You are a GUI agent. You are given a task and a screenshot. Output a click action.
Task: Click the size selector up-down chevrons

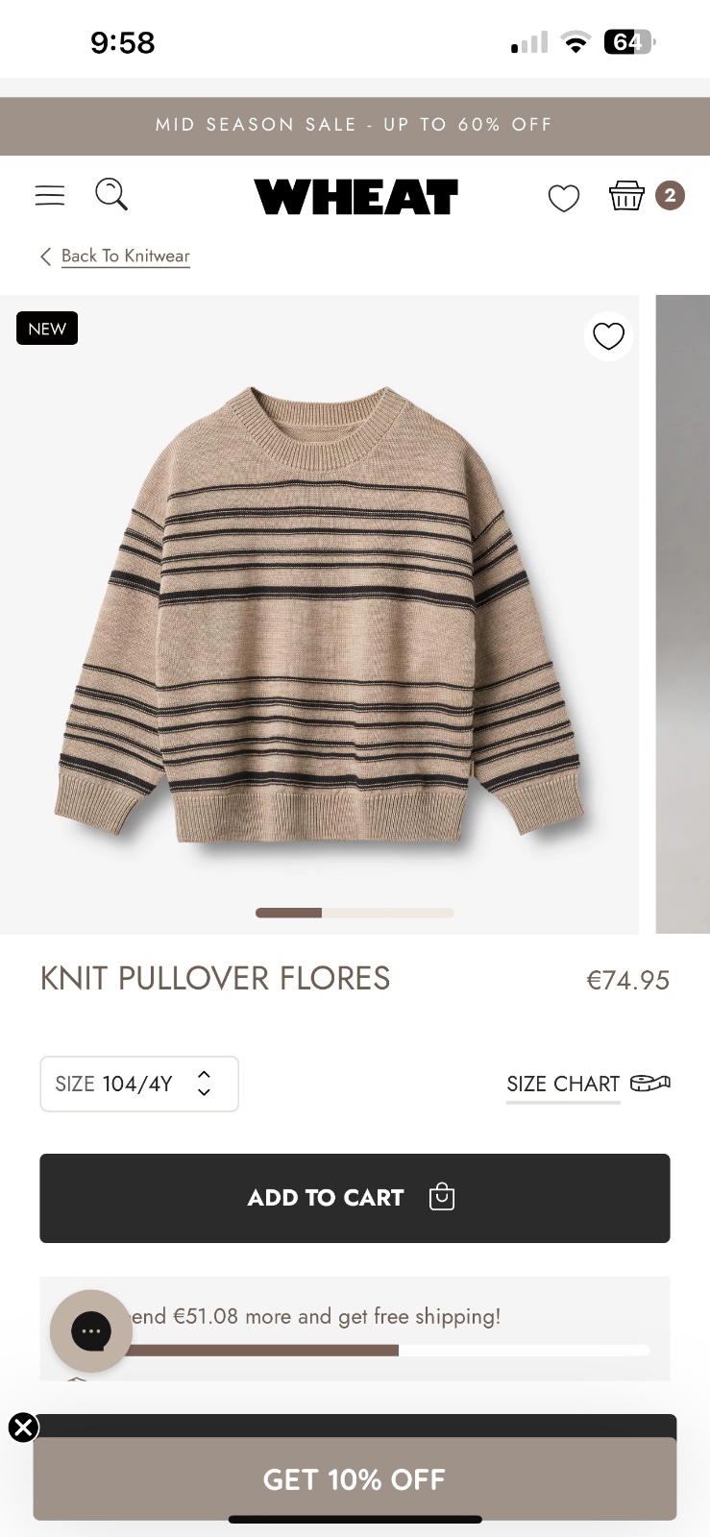tap(204, 1084)
